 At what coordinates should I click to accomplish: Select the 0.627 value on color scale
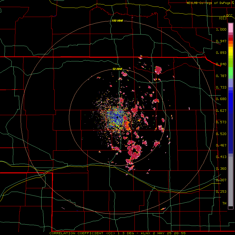coord(221,111)
